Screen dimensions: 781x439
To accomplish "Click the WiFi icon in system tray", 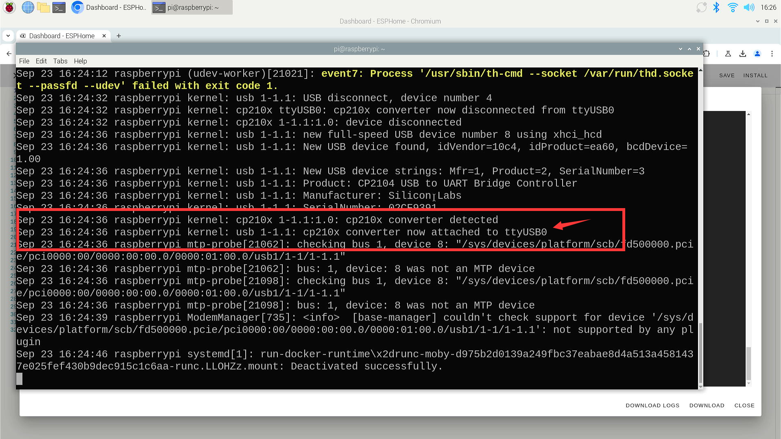I will [x=731, y=7].
